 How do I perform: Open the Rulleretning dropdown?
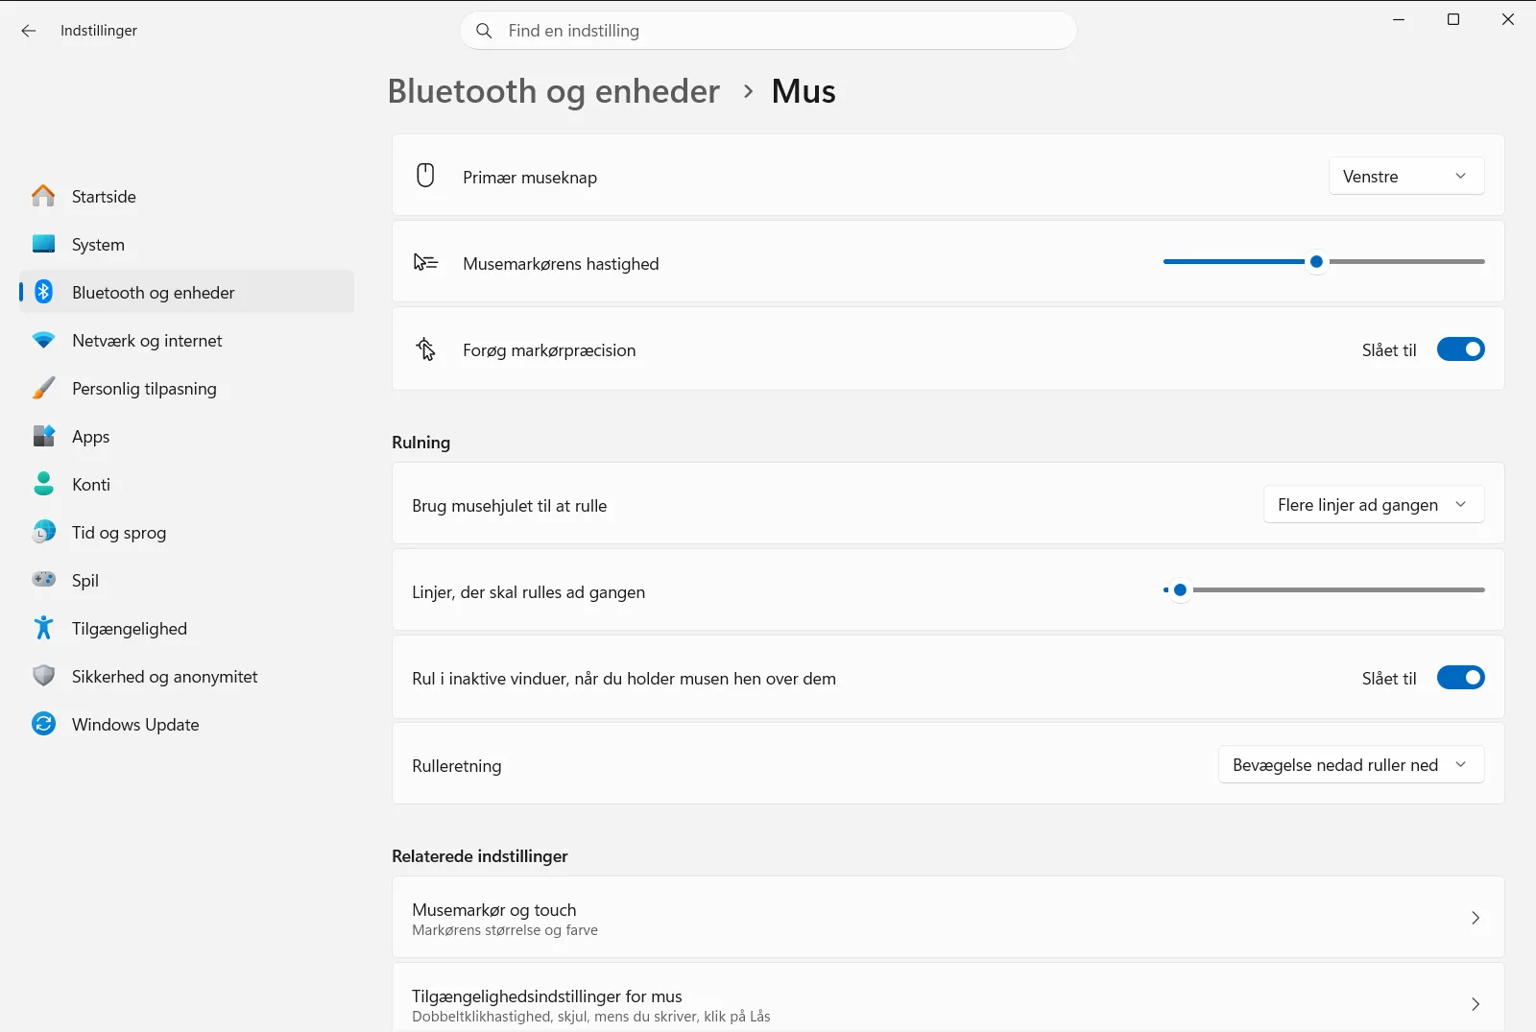(1351, 764)
